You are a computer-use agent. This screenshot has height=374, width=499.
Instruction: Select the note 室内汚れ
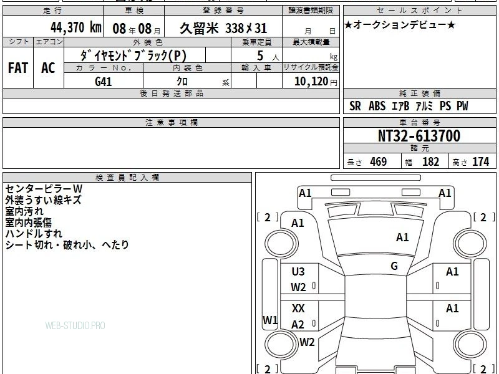(x=24, y=211)
